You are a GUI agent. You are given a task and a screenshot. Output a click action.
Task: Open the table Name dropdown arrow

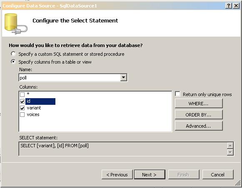click(x=123, y=77)
